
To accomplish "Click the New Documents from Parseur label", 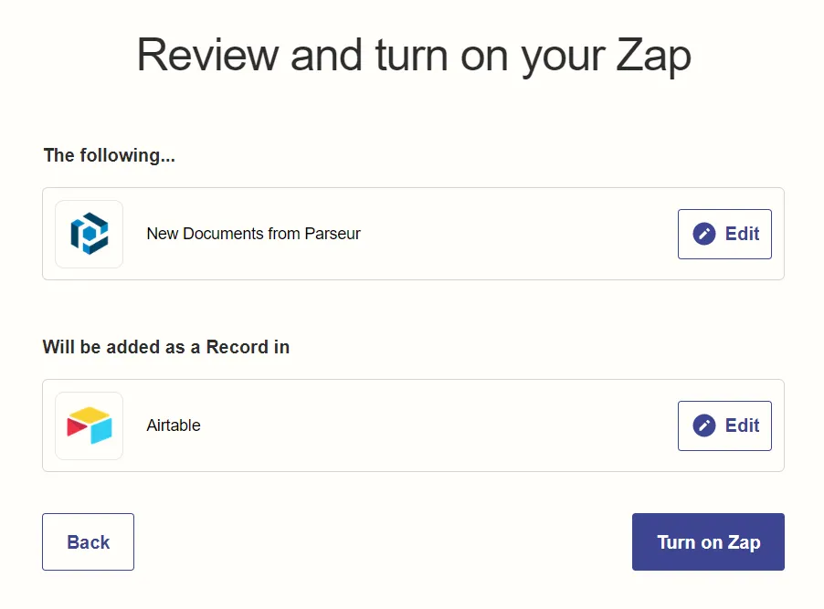I will pos(253,234).
